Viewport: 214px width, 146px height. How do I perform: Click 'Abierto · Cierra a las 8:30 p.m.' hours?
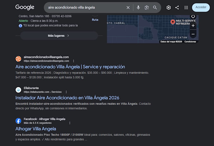38,21
